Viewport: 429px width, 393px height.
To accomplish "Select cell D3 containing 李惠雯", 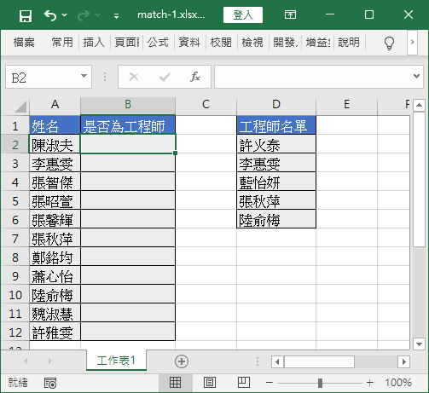I will coord(276,164).
